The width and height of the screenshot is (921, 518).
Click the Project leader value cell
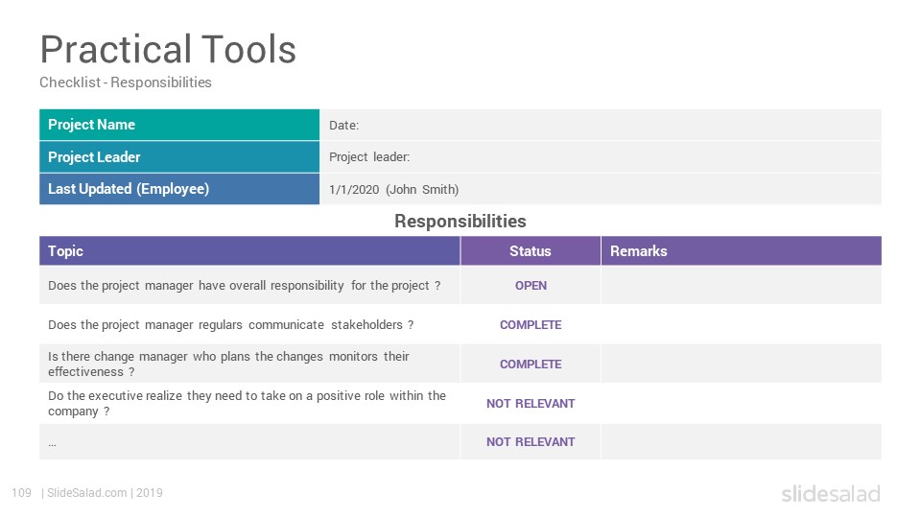pos(601,156)
